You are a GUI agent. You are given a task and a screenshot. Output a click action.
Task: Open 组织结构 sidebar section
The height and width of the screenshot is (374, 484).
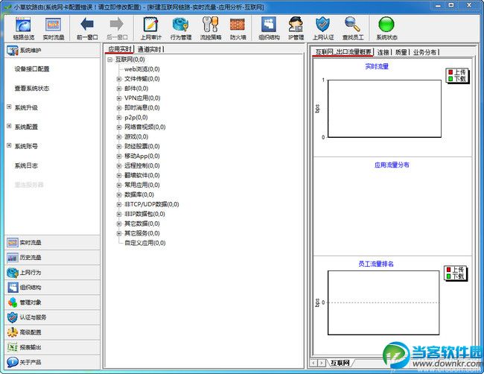(52, 288)
